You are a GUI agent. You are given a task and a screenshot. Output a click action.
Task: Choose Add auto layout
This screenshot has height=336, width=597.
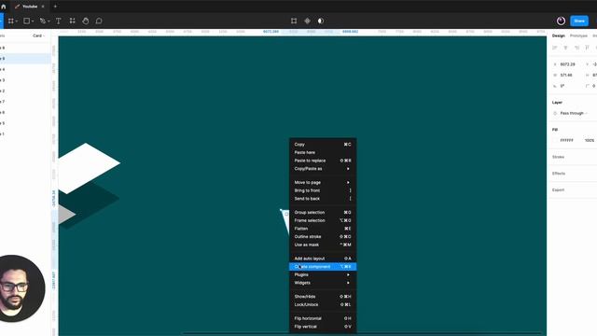tap(323, 259)
